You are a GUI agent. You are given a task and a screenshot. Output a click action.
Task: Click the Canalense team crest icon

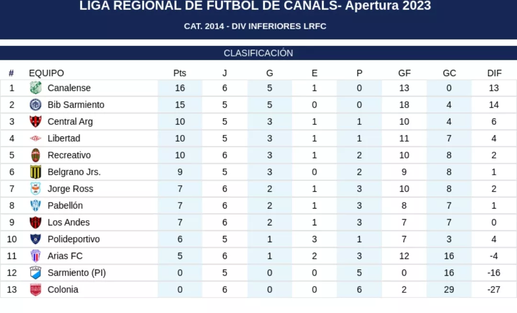[35, 88]
